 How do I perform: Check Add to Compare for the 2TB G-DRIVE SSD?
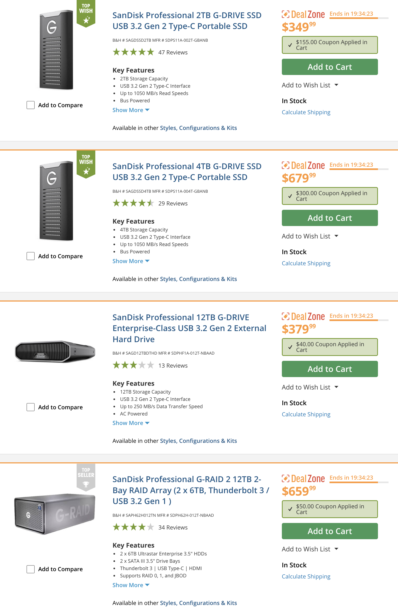tap(31, 105)
